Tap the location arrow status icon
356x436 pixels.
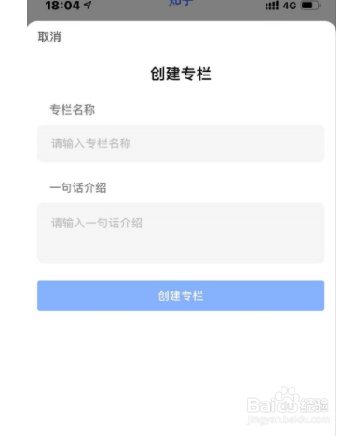click(88, 5)
